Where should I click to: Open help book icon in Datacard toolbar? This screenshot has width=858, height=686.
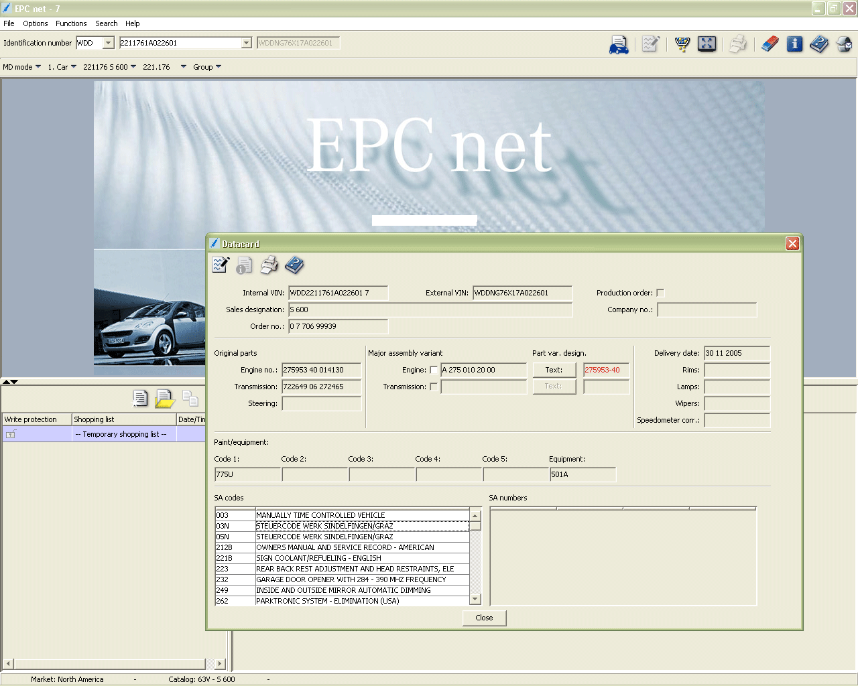tap(294, 265)
